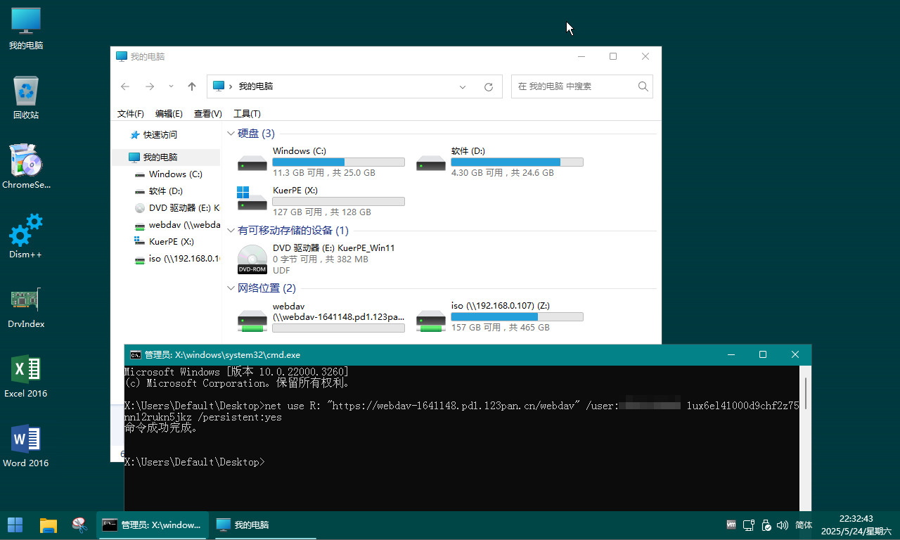Viewport: 900px width, 540px height.
Task: Open the 查看(V) menu
Action: click(x=208, y=114)
